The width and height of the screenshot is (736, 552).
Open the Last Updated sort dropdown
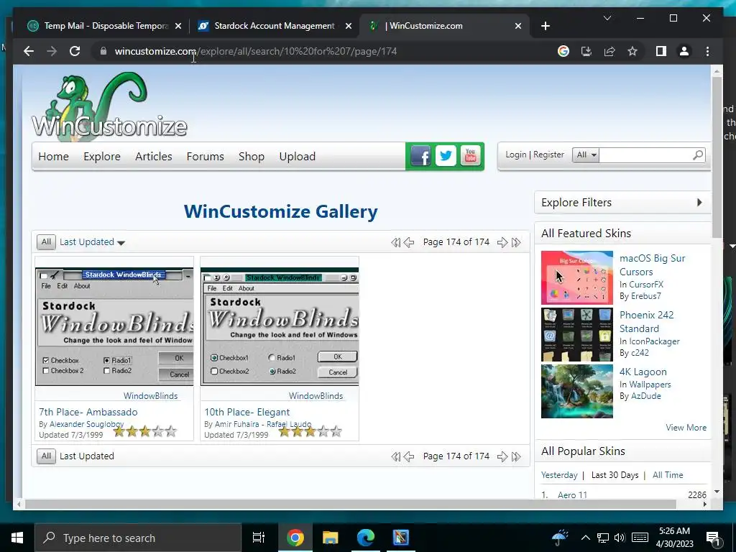(92, 242)
